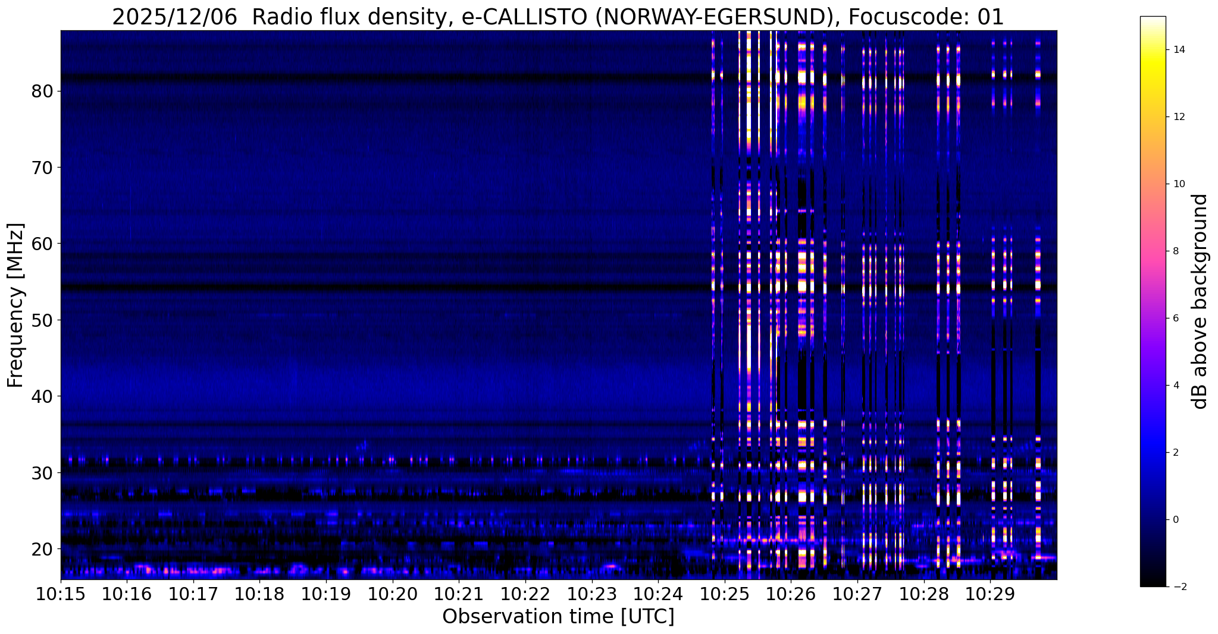
Task: Click the 10:21 time tick label
Action: click(x=459, y=594)
